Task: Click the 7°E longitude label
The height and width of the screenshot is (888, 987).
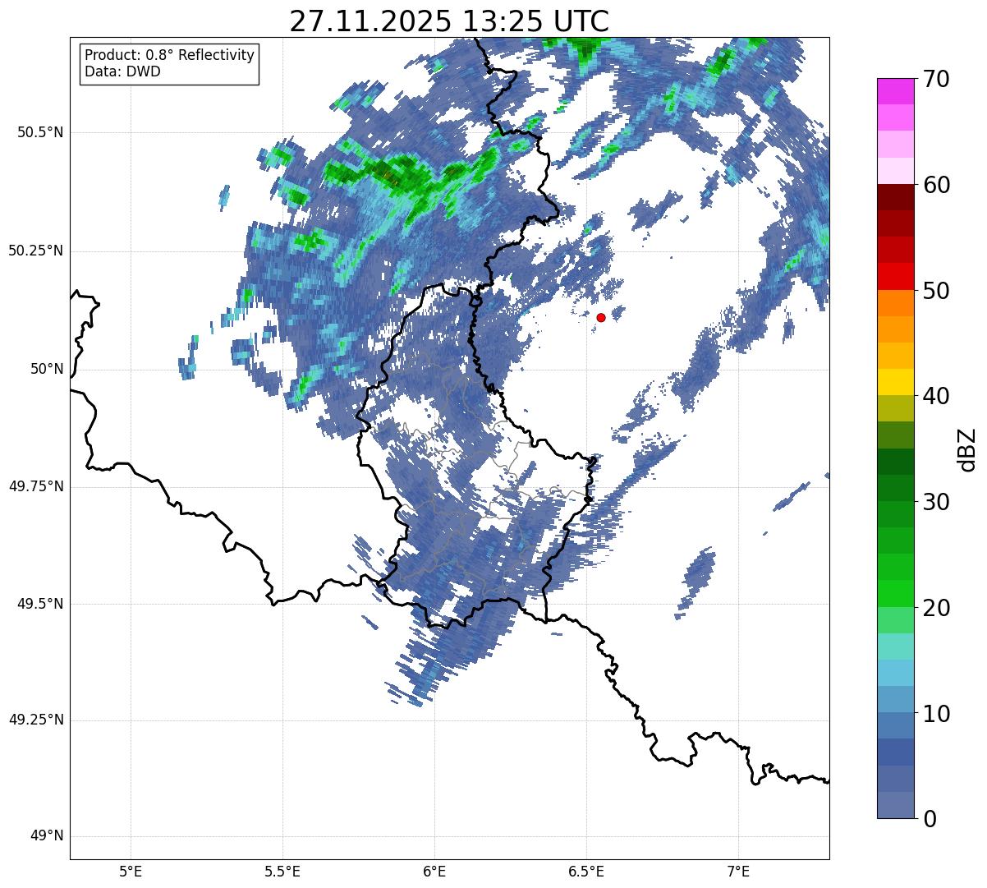Action: tap(739, 871)
